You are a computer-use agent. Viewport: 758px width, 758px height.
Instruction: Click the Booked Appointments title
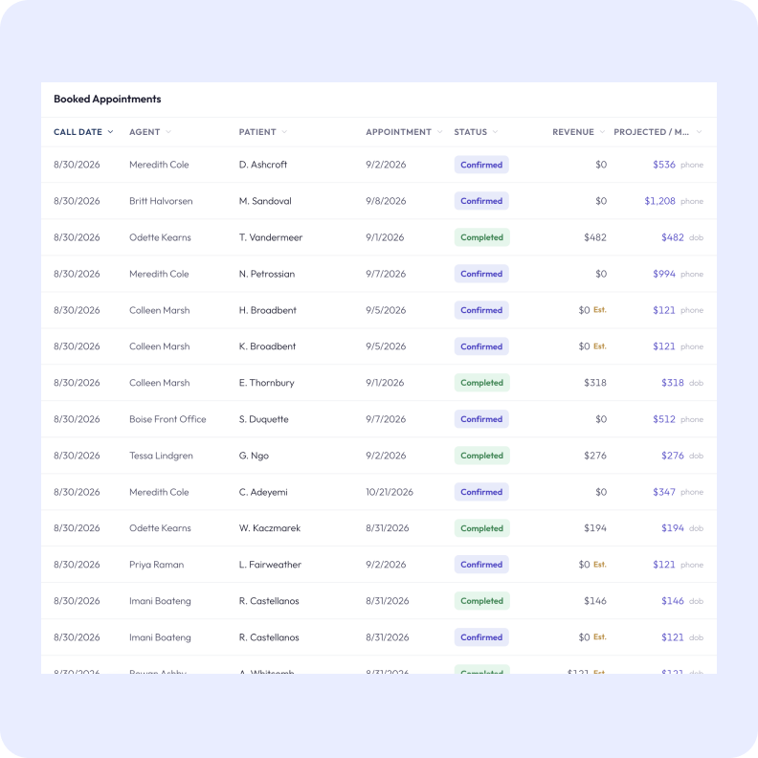(x=107, y=100)
